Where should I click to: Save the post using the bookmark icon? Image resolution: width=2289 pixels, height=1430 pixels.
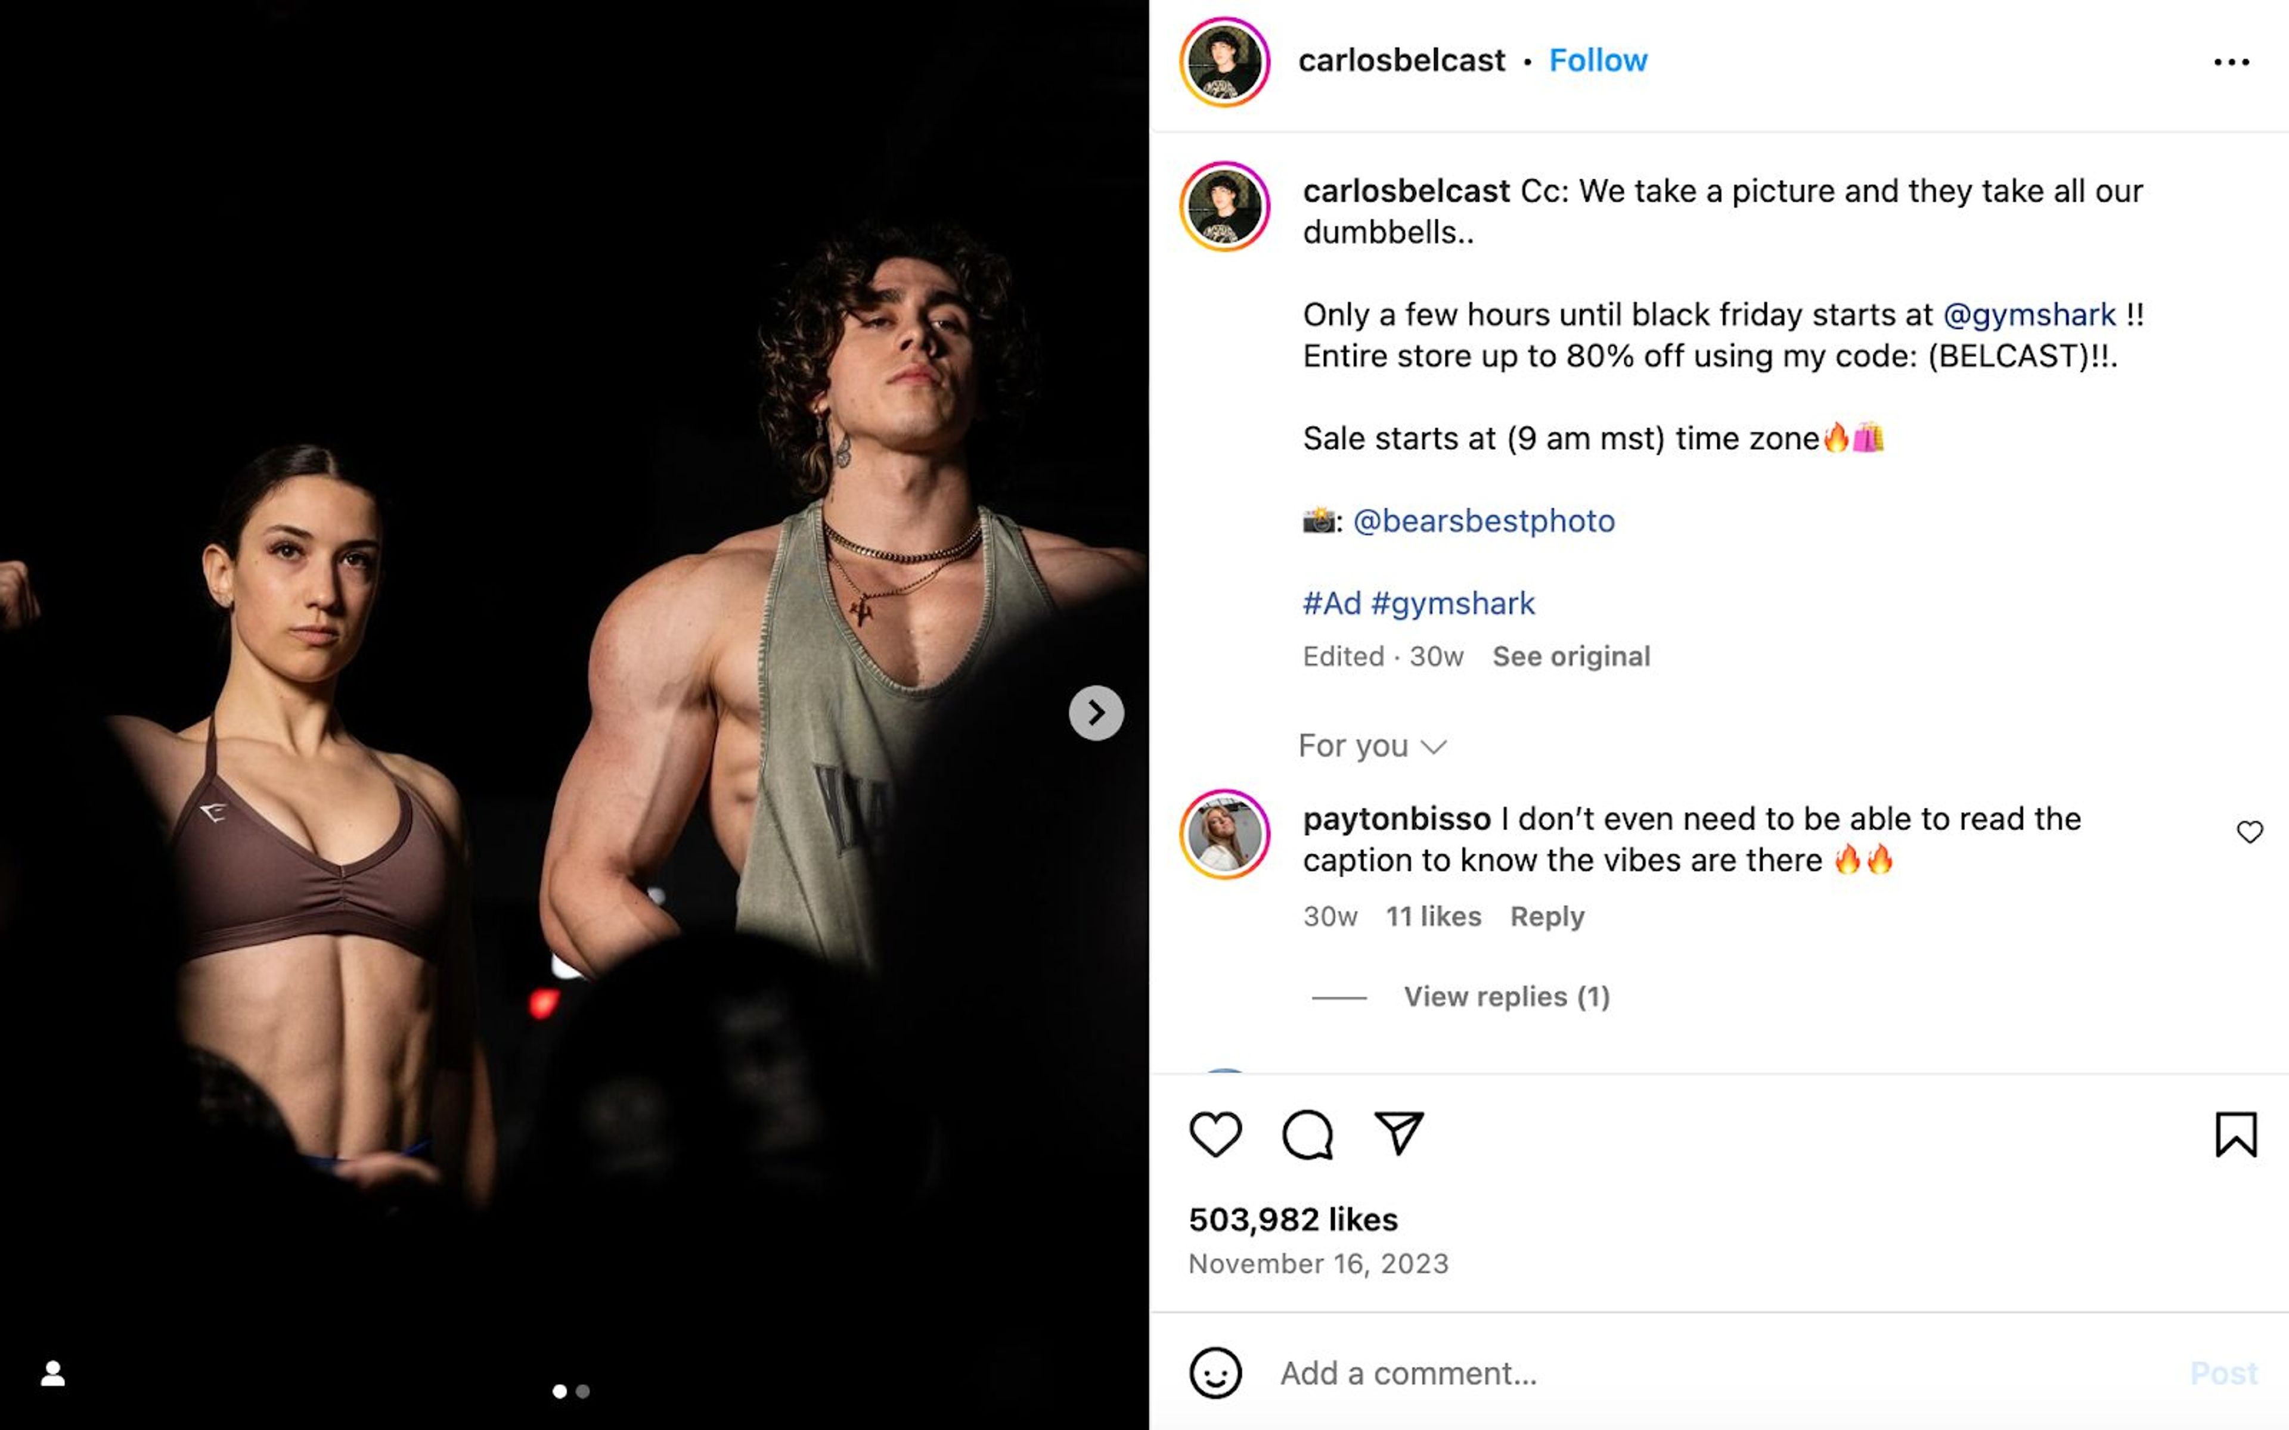(2236, 1135)
